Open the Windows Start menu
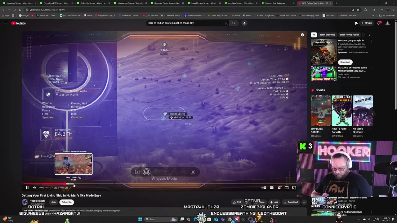The image size is (397, 223). click(x=140, y=219)
